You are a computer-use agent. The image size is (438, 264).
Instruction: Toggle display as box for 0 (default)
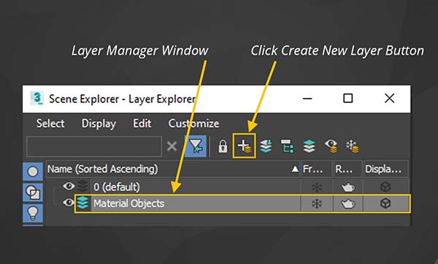(x=385, y=187)
